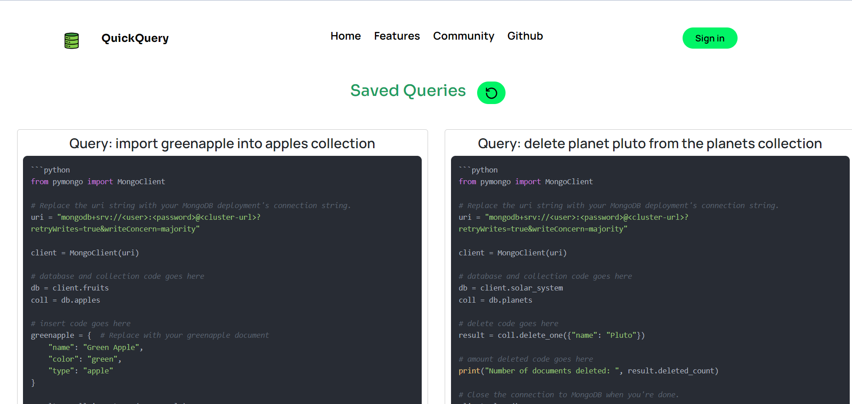Click 'coll = db.planets' code line

point(496,300)
